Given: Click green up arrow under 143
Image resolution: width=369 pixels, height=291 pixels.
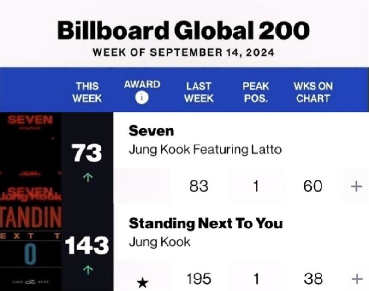Looking at the screenshot, I should point(88,270).
